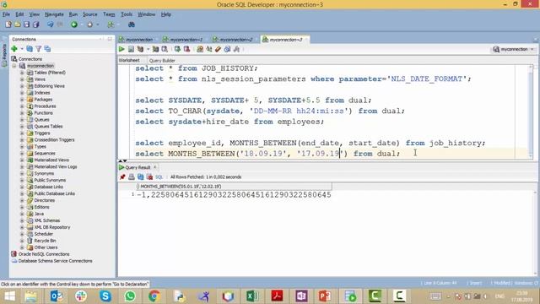Expand the Sequences tree node
The height and width of the screenshot is (304, 540).
click(x=22, y=153)
